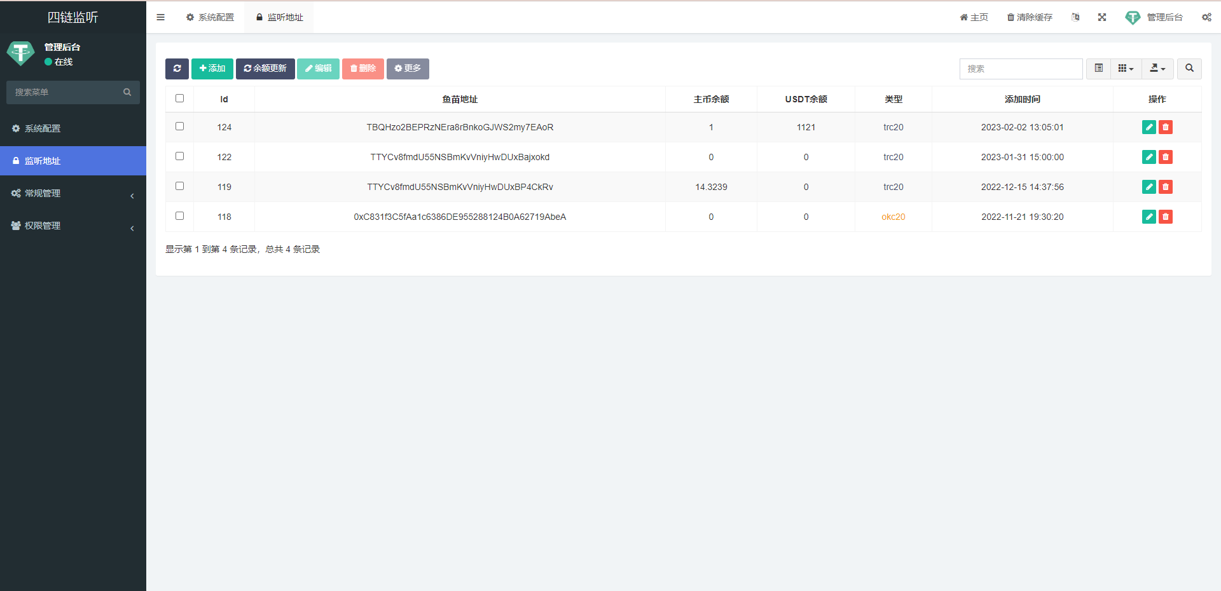Image resolution: width=1221 pixels, height=591 pixels.
Task: Click the refresh icon button in table toolbar
Action: tap(177, 69)
